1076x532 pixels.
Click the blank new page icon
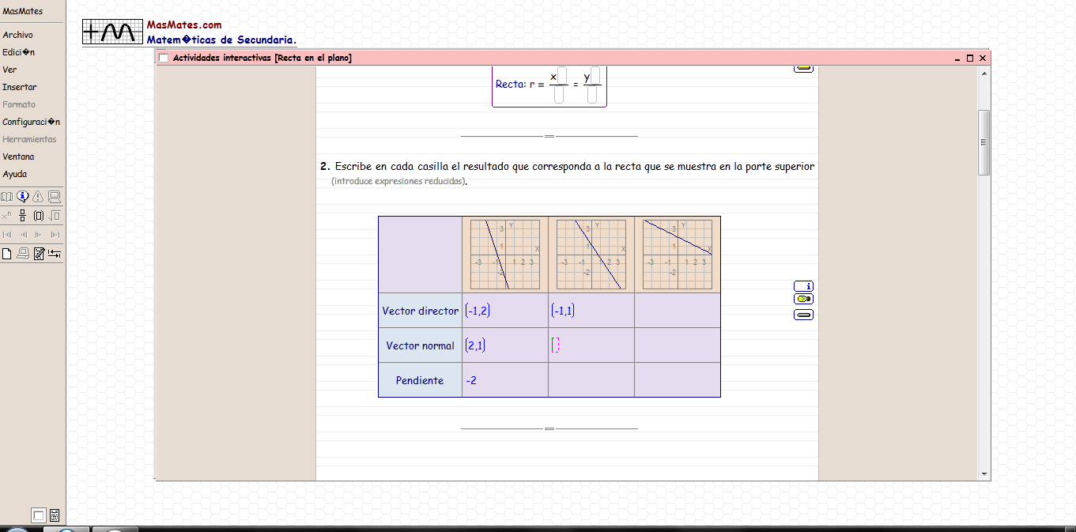(x=7, y=254)
